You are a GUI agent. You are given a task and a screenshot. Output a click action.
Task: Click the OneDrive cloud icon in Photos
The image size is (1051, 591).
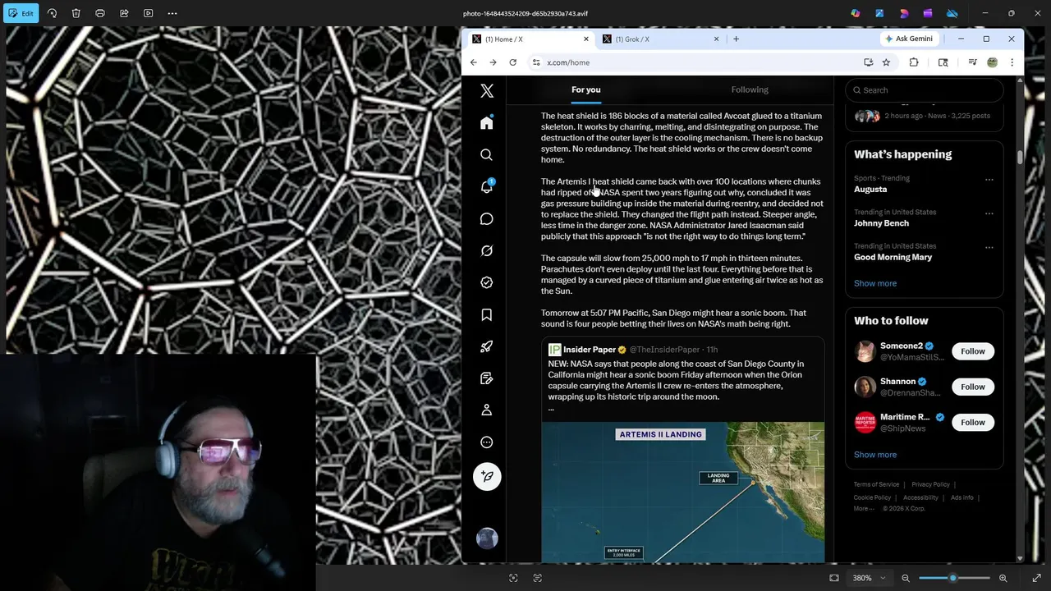[952, 13]
